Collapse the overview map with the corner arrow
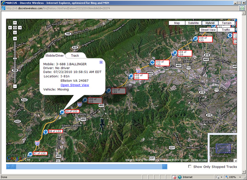 point(235,161)
